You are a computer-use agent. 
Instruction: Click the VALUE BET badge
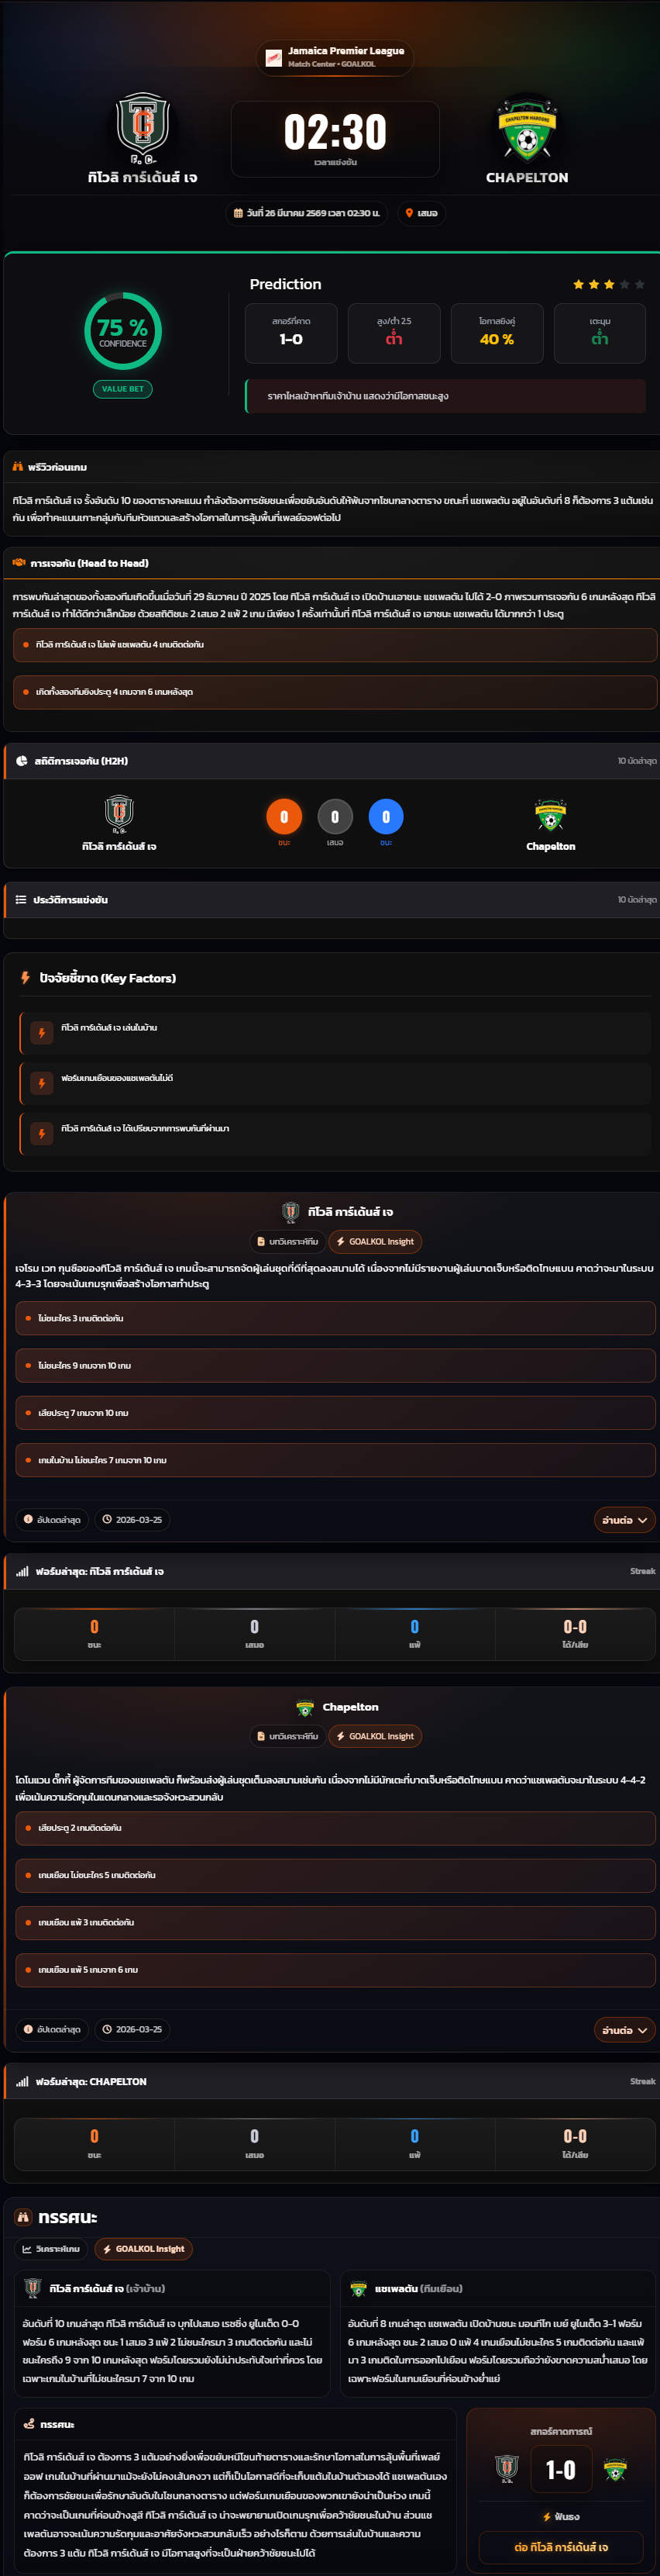pyautogui.click(x=123, y=389)
